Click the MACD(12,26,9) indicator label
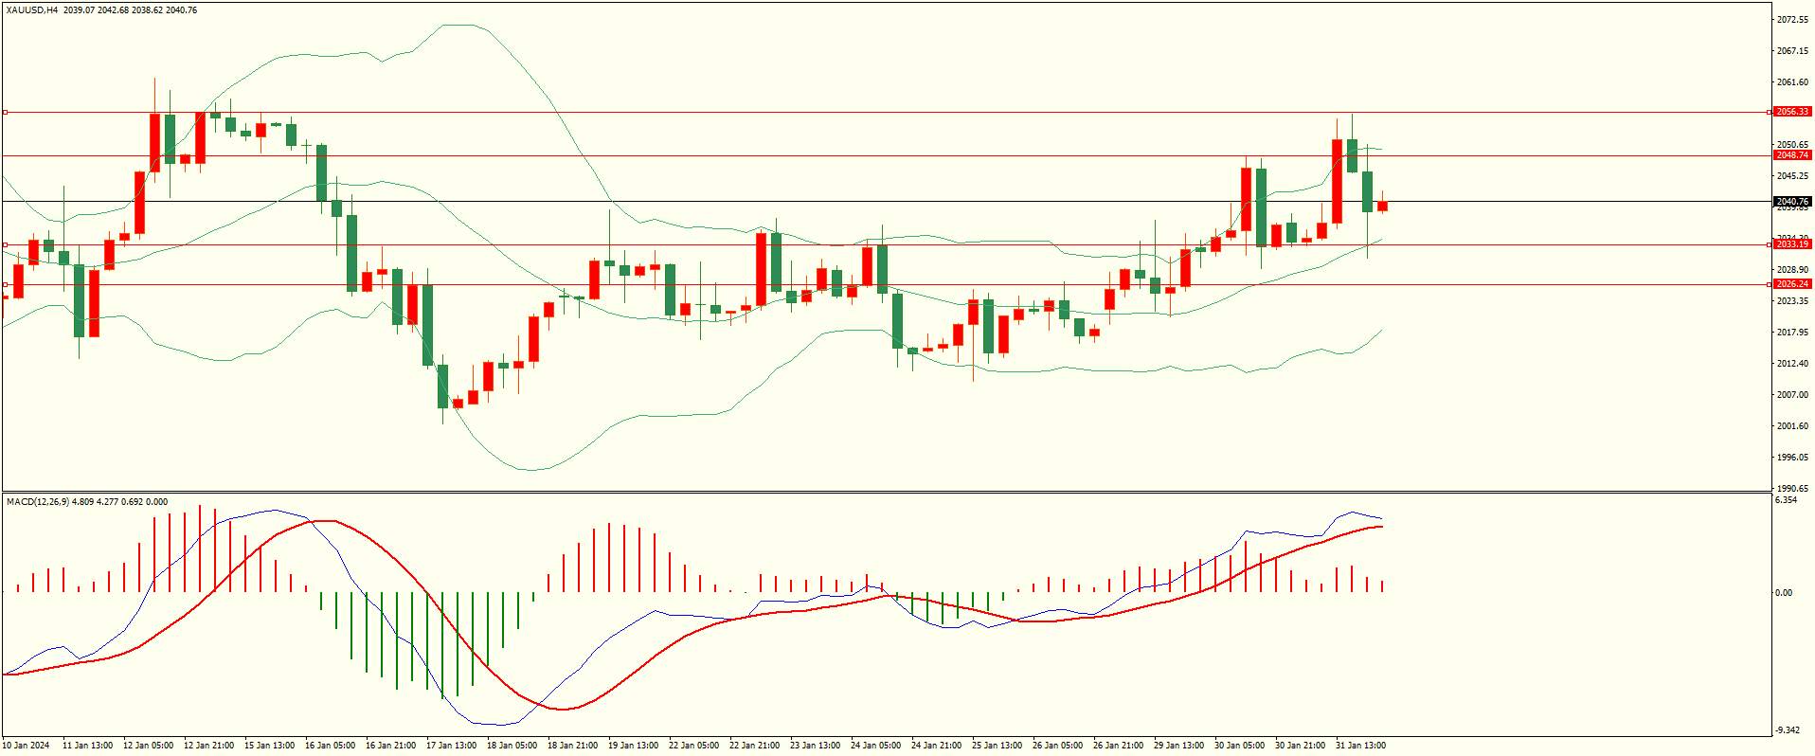Viewport: 1815px width, 756px height. (x=37, y=501)
